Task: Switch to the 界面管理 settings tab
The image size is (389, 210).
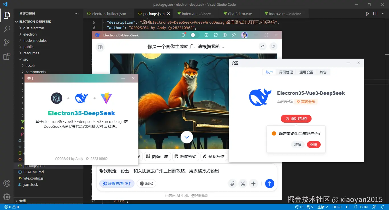Action: tap(286, 72)
